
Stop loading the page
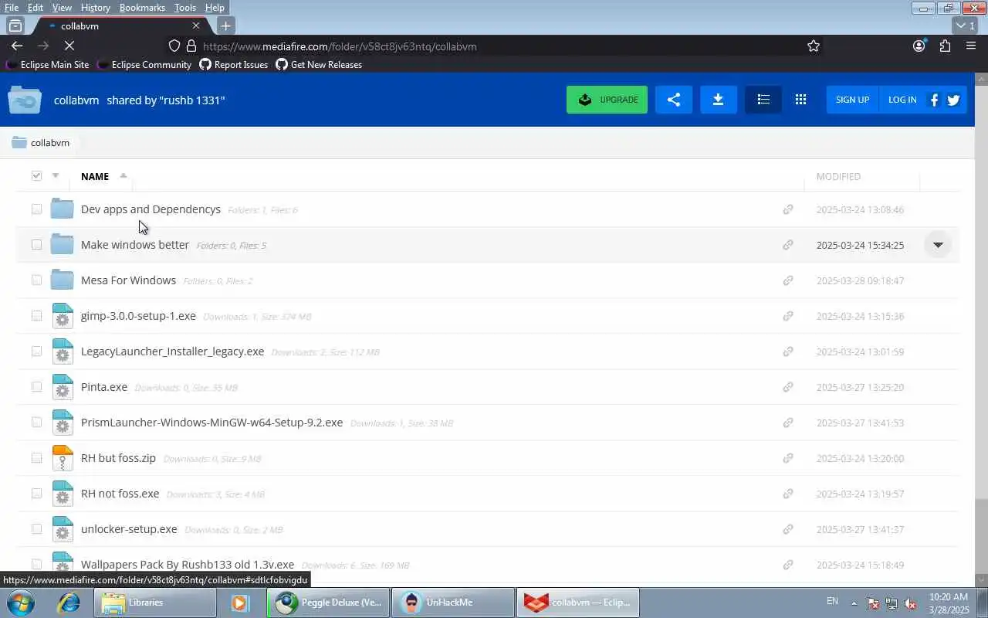(x=69, y=46)
